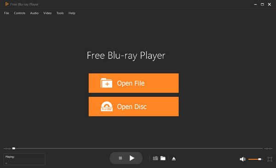Enter full screen mode with the fullscreen icon
This screenshot has height=168, width=276.
[x=270, y=159]
